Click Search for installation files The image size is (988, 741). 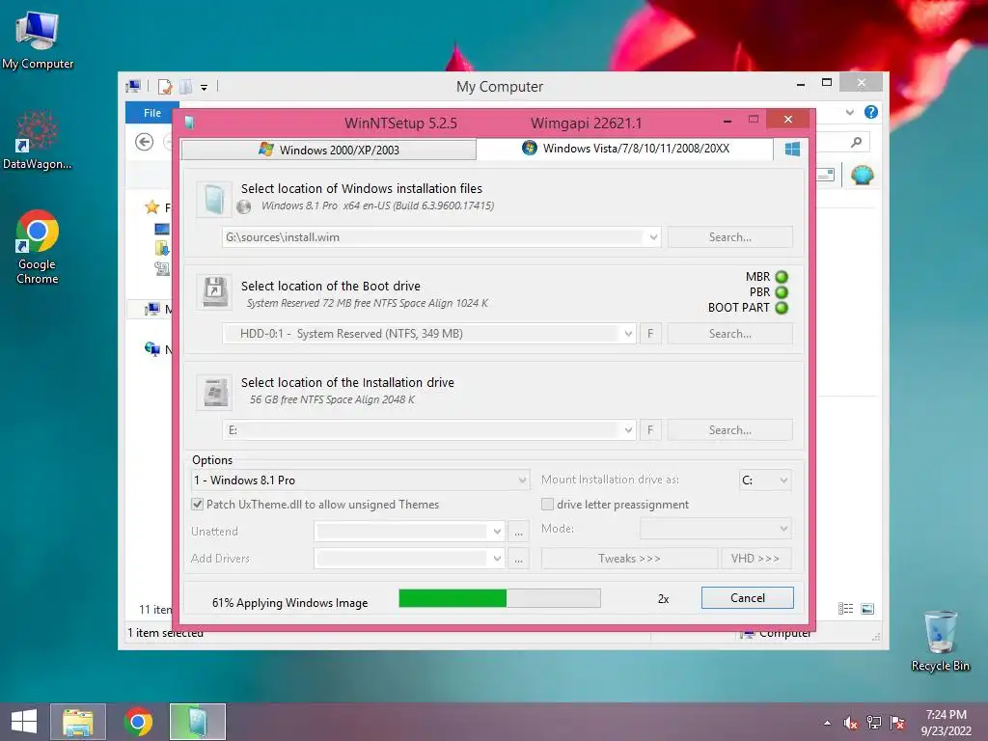click(x=729, y=237)
